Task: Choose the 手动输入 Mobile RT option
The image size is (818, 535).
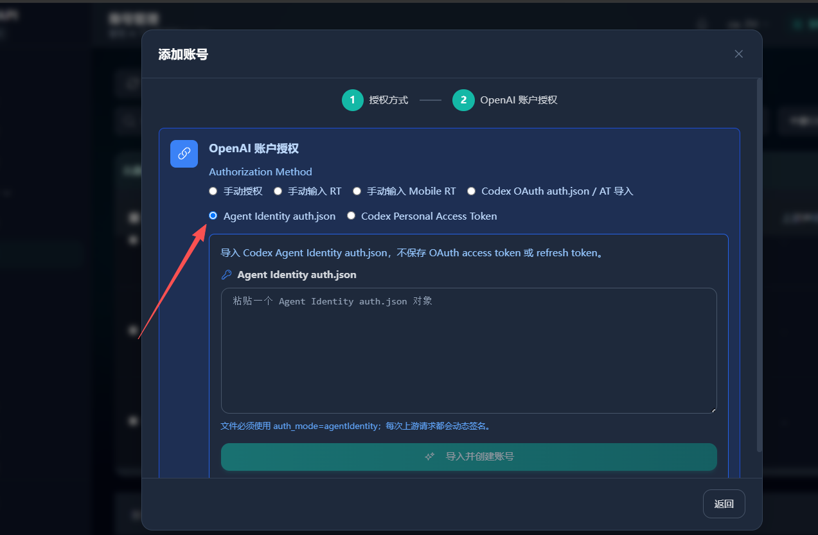Action: coord(357,191)
